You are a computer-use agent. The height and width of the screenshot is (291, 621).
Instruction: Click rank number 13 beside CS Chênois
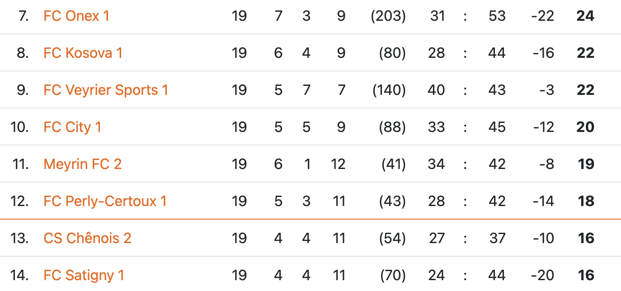pyautogui.click(x=19, y=239)
